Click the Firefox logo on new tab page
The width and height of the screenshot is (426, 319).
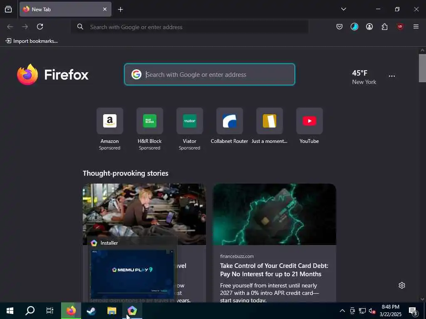point(53,74)
